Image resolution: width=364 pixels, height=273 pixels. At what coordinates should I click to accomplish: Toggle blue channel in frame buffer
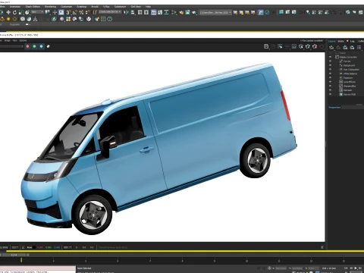[41, 46]
